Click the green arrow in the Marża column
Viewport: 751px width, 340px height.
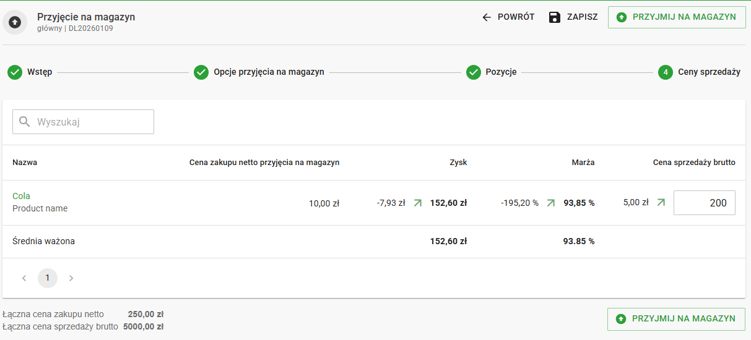[550, 203]
